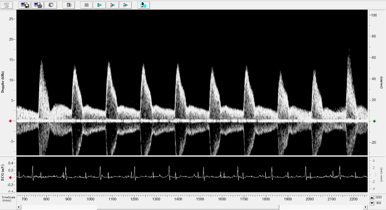Decrease time scale with the down arrow
This screenshot has width=386, height=210.
coord(372,203)
